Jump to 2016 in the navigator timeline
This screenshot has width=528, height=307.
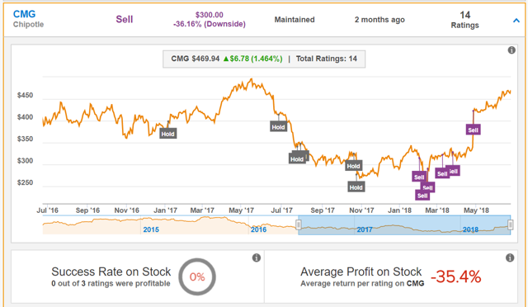[x=258, y=229]
